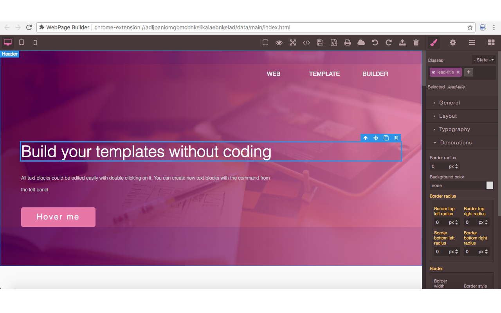
Task: Click the Selected .lead-title label
Action: 446,87
